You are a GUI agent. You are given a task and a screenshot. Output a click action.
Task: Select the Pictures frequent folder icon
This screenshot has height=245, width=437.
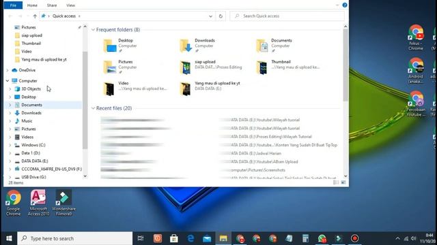[110, 67]
